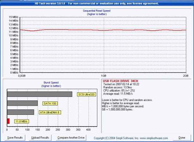Screen dimensions: 194x142
Task: Click the USB FLASH DRIVE 34CH heading
Action: [120, 81]
